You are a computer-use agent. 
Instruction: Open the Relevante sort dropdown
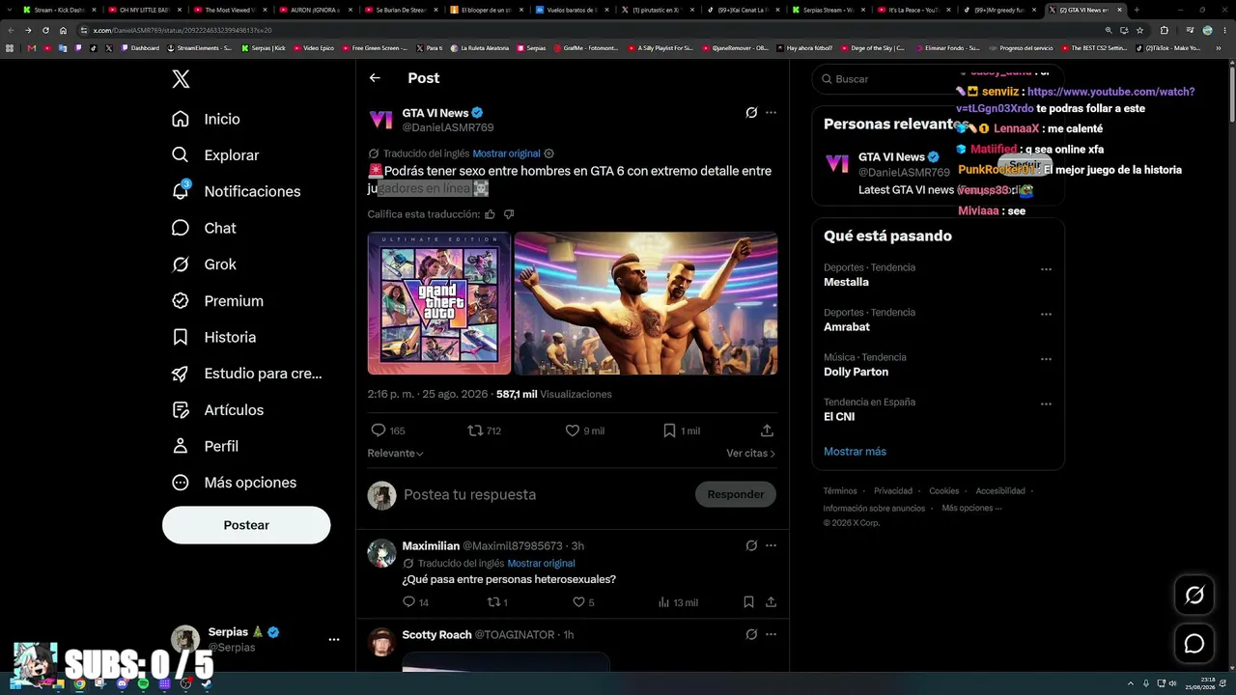pyautogui.click(x=396, y=454)
